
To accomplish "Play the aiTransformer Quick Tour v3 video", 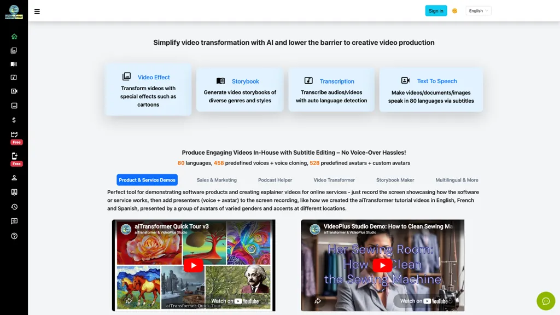I will (x=193, y=265).
